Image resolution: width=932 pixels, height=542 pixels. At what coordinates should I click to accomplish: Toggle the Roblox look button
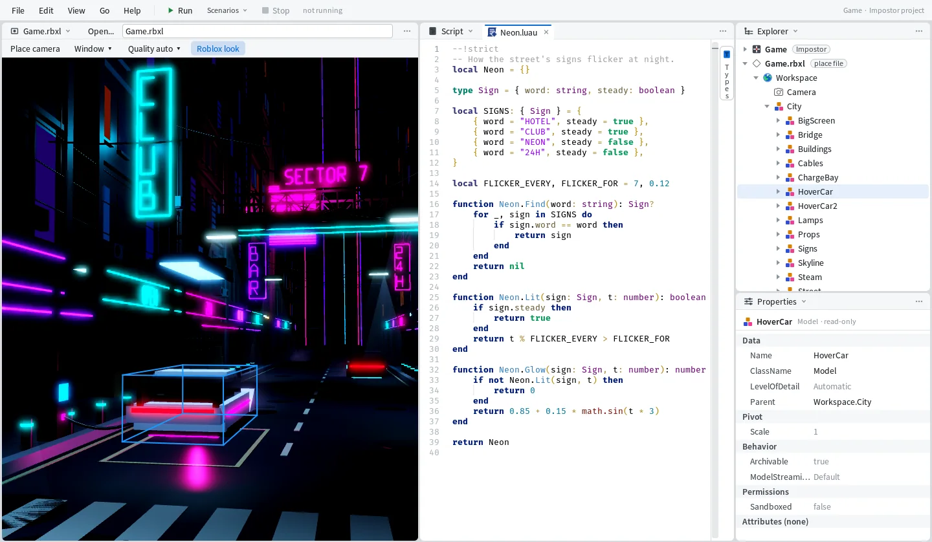[x=218, y=49]
